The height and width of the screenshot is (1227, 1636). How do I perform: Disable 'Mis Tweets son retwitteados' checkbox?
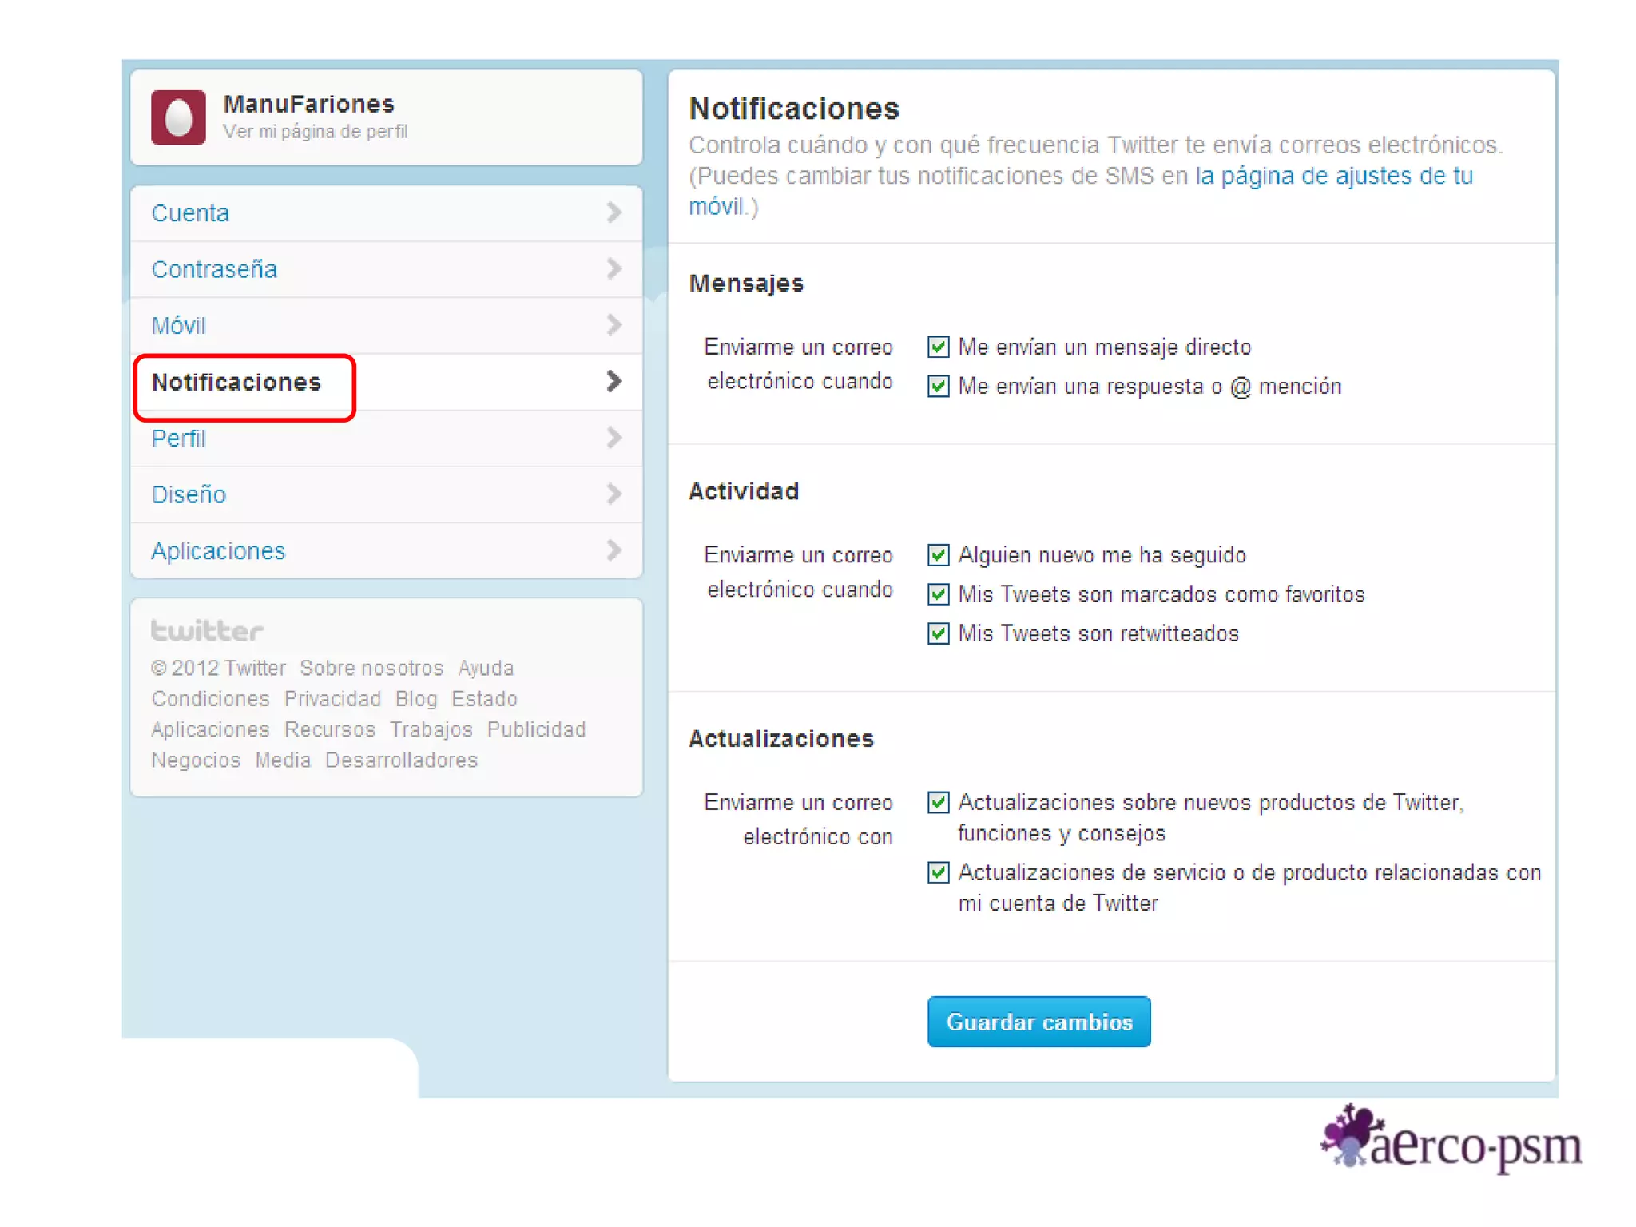click(939, 634)
